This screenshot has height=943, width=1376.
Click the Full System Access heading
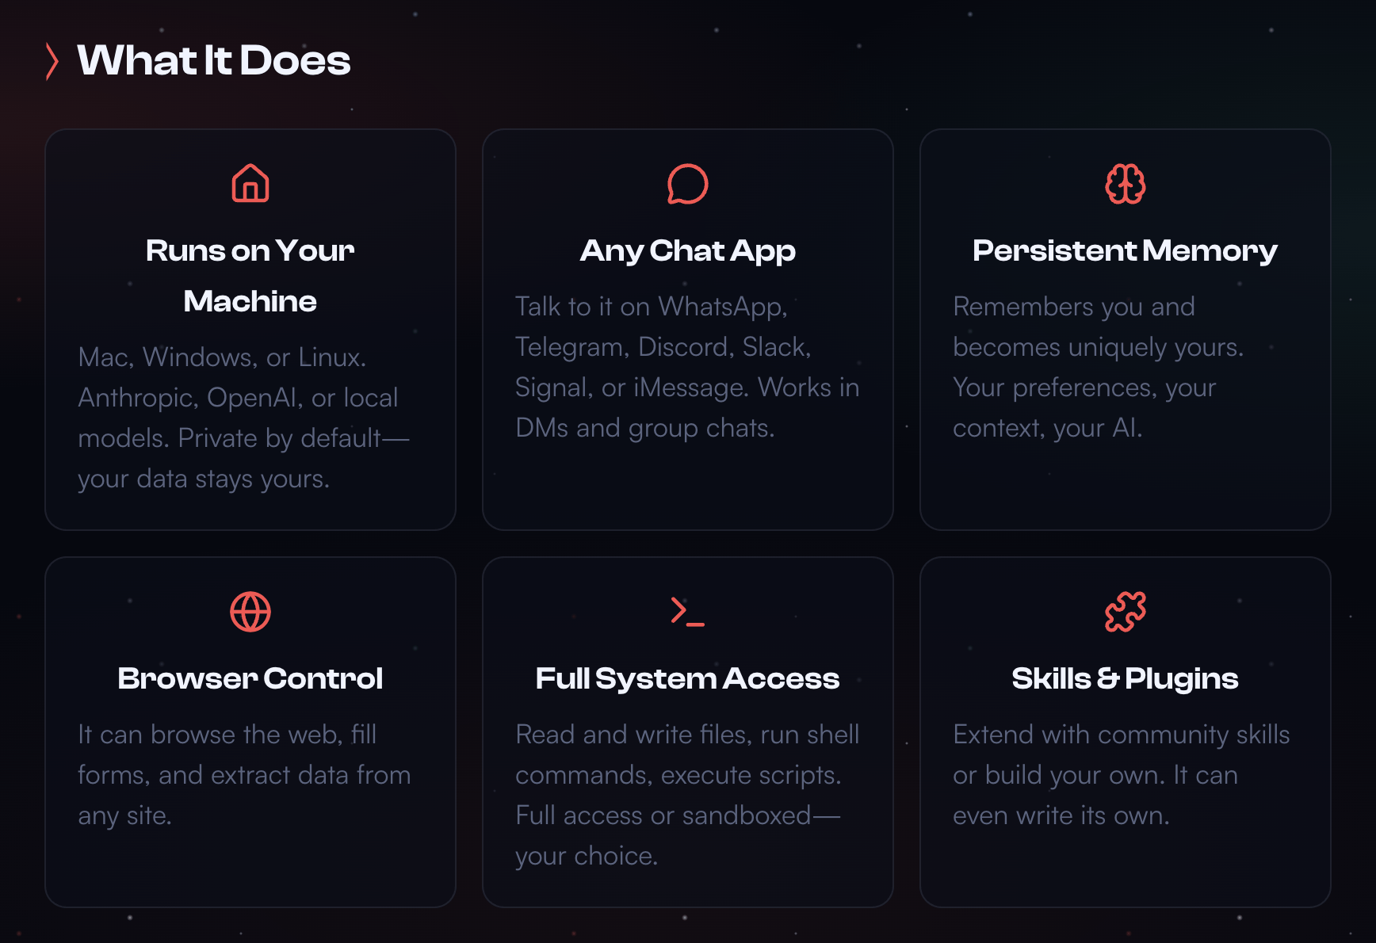coord(687,678)
